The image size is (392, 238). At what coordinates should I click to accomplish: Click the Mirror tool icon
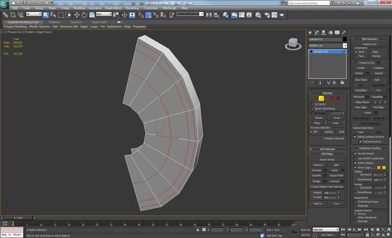[x=208, y=15]
